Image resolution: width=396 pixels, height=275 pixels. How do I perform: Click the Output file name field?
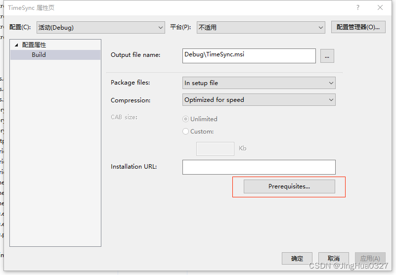pyautogui.click(x=249, y=56)
